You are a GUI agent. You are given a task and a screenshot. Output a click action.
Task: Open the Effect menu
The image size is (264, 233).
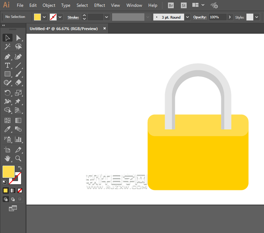(x=99, y=5)
